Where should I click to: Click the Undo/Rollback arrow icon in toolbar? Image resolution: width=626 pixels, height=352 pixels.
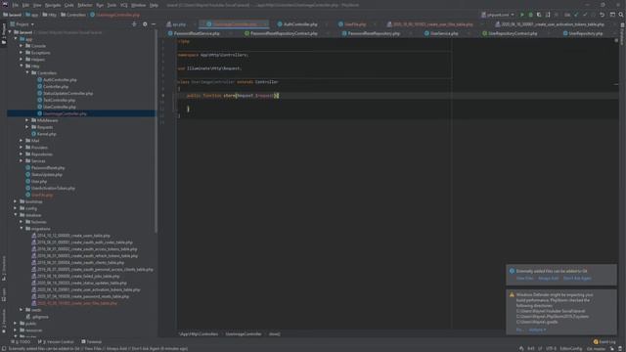(x=603, y=15)
